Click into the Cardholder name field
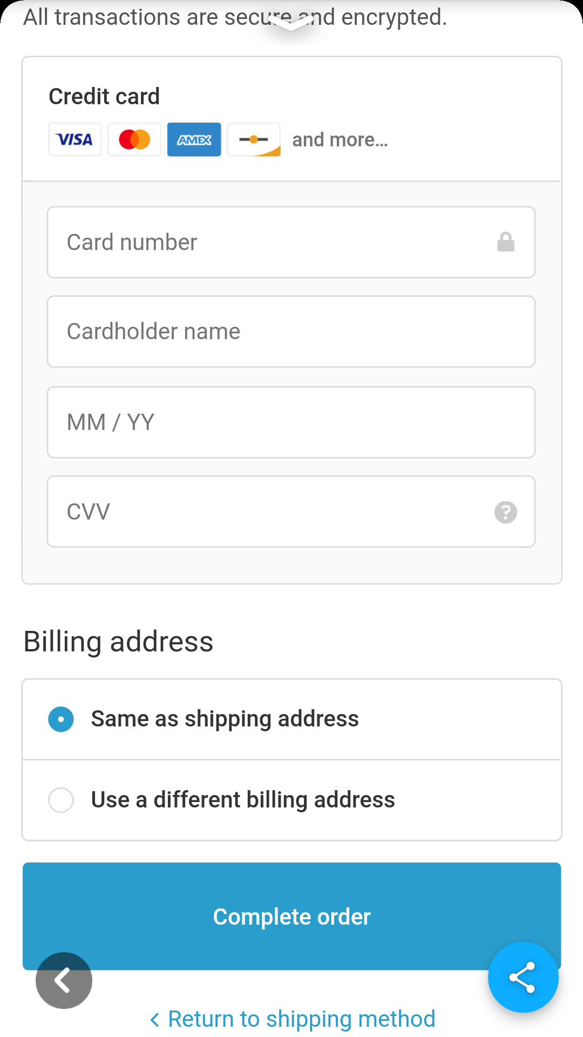The image size is (583, 1037). (291, 332)
